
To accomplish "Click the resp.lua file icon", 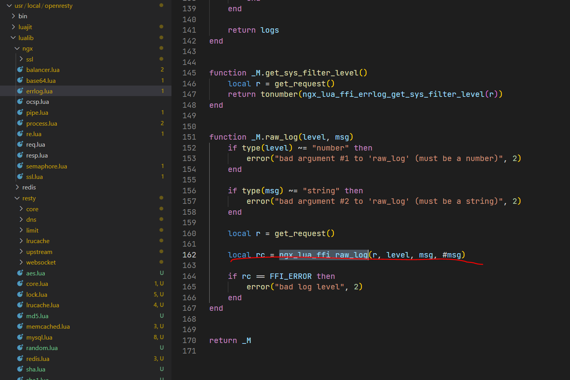I will 20,155.
